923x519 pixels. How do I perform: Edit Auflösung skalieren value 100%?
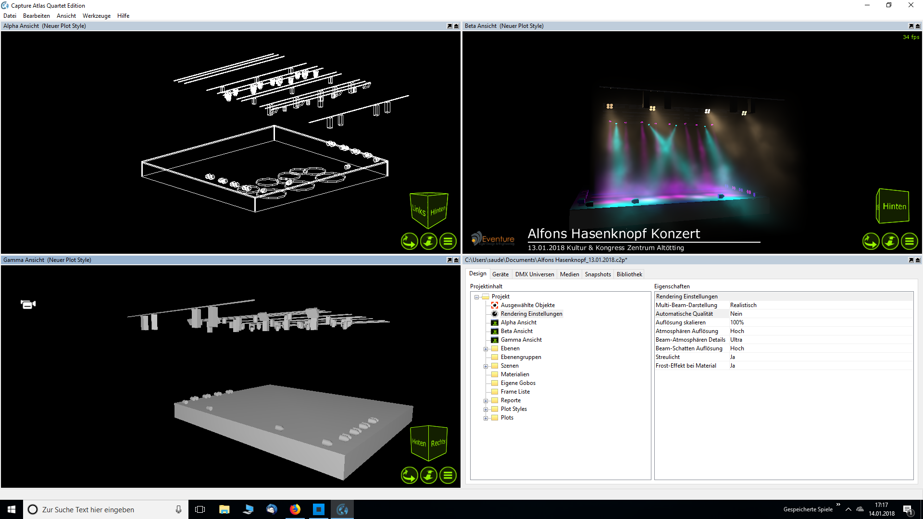[x=737, y=322]
